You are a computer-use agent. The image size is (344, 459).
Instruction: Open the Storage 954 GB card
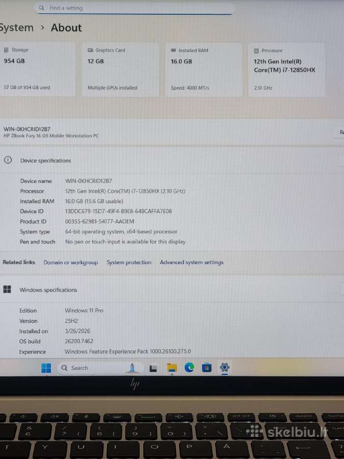tap(38, 69)
